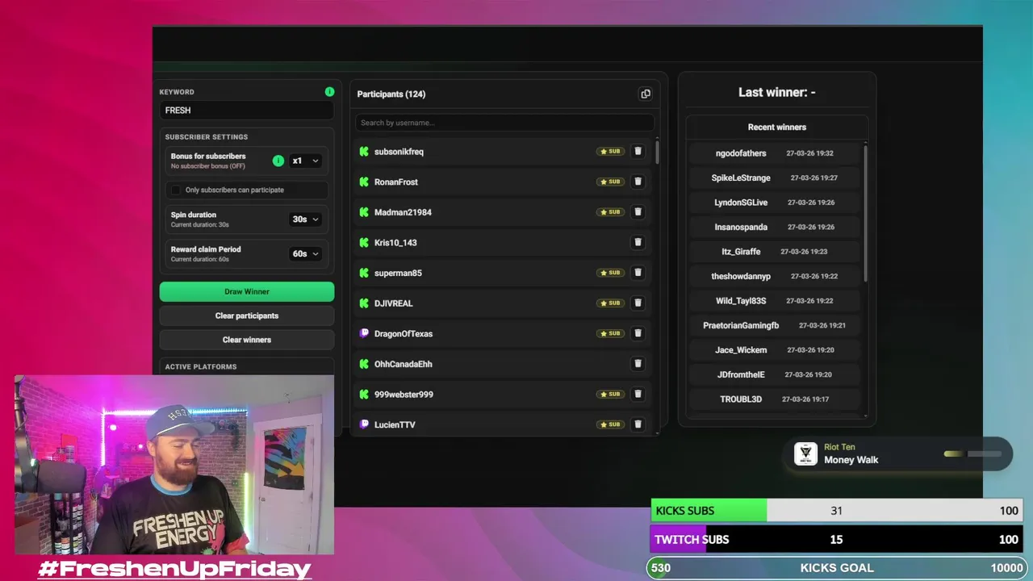Click the FRESH keyword input field
The image size is (1033, 581).
[247, 111]
